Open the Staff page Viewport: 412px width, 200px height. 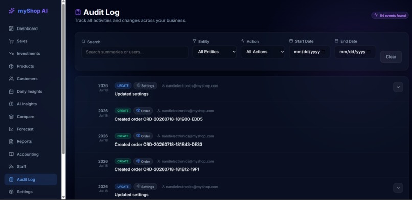tap(31, 166)
